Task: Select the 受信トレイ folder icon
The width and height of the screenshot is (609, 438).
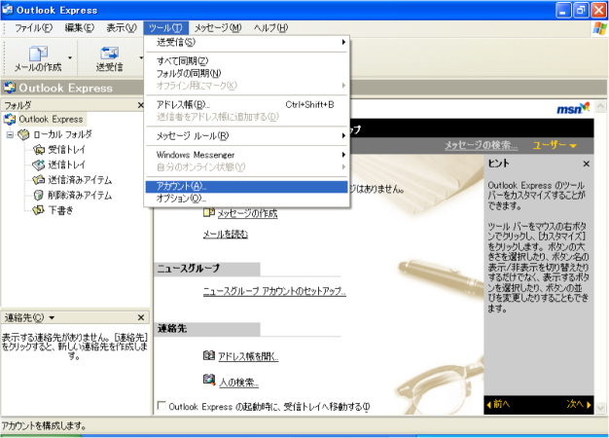Action: 39,150
